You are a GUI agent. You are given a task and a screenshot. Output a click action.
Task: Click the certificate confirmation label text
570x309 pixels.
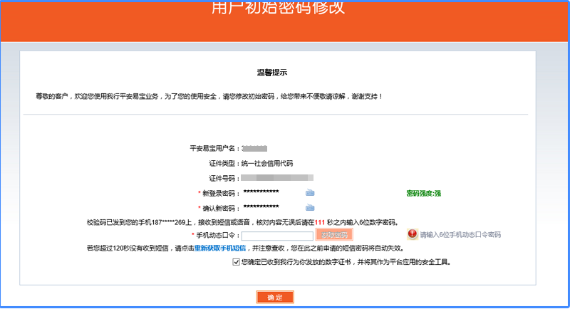click(x=347, y=262)
